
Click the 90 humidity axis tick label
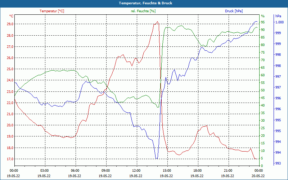click(x=263, y=30)
